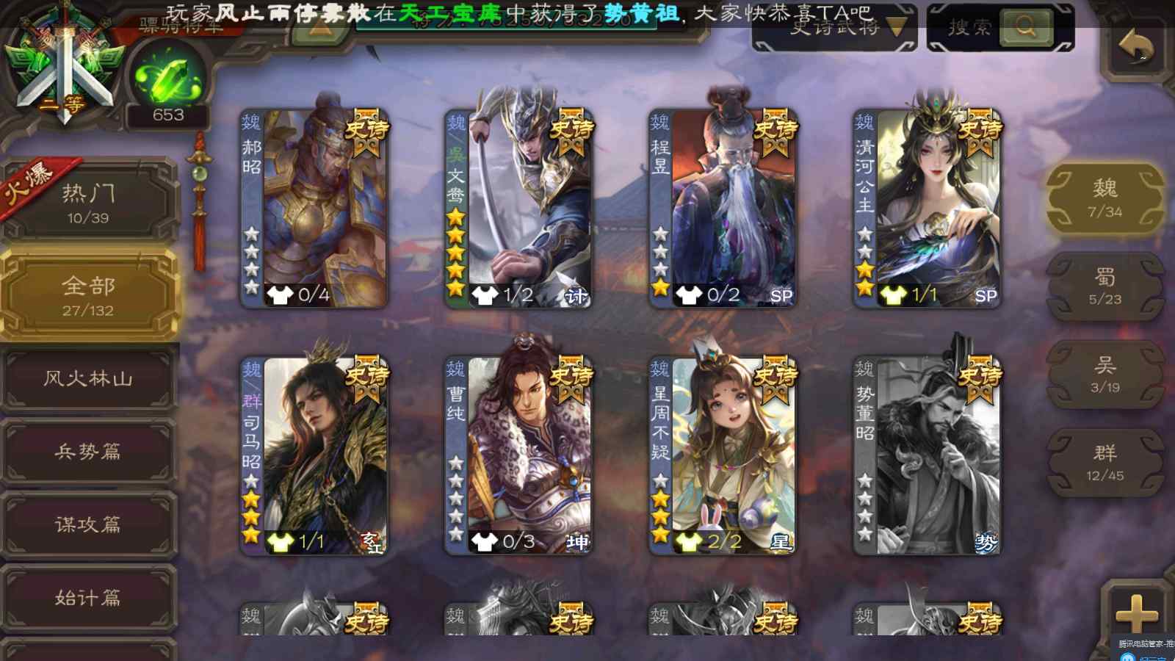Click the 搜索 search field
Image resolution: width=1175 pixels, height=661 pixels.
pyautogui.click(x=970, y=28)
